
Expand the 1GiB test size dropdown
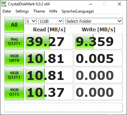pos(51,21)
